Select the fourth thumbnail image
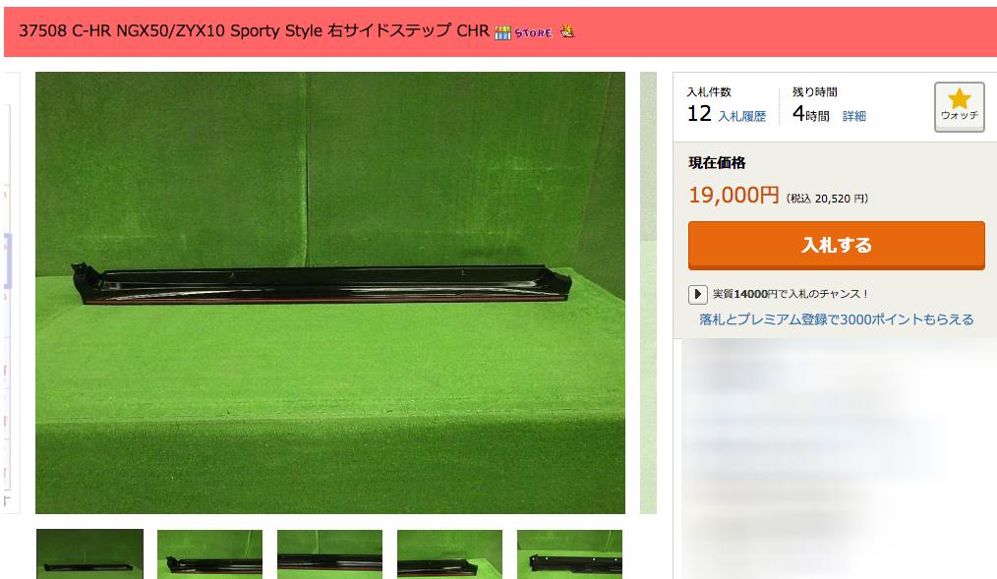997x579 pixels. (x=449, y=554)
